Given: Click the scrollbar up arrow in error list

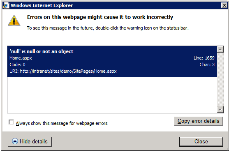Looking at the screenshot, I should [220, 49].
